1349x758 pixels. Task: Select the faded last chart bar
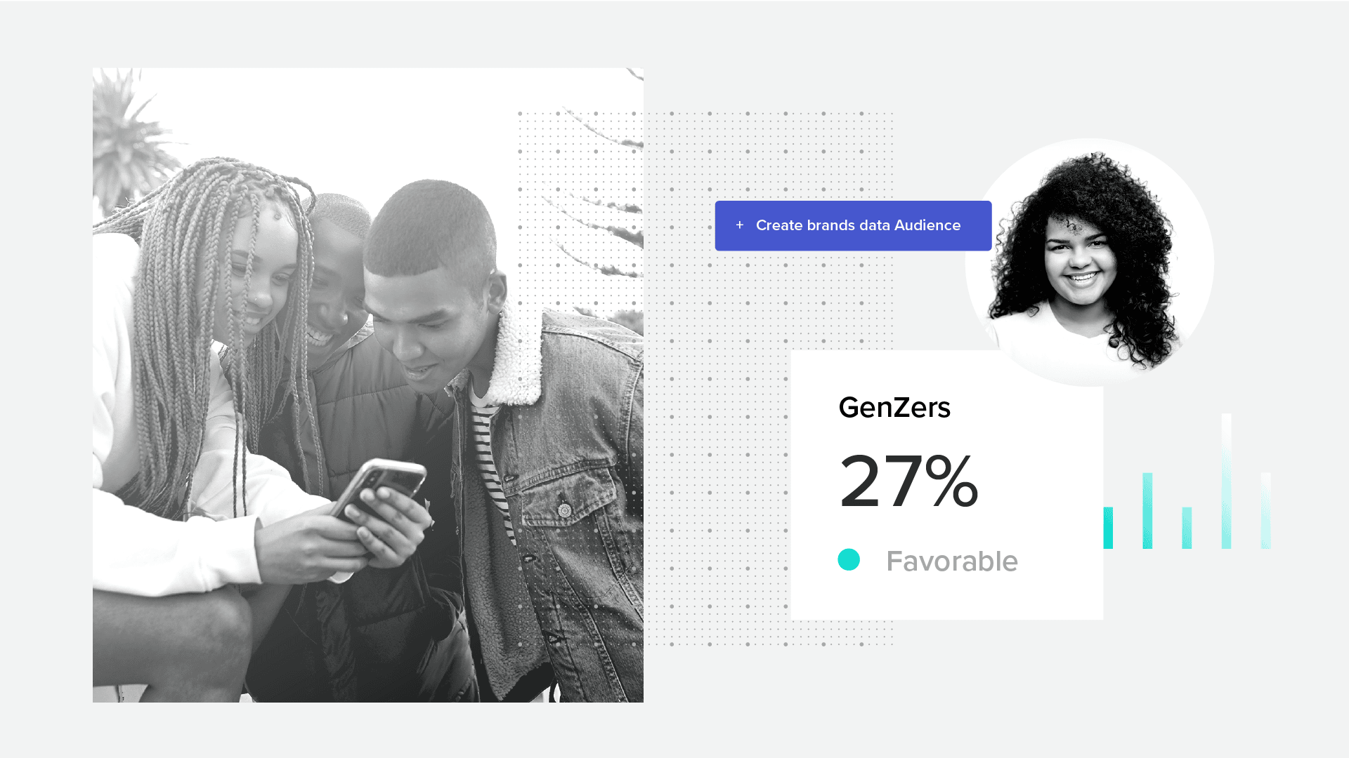click(1265, 510)
